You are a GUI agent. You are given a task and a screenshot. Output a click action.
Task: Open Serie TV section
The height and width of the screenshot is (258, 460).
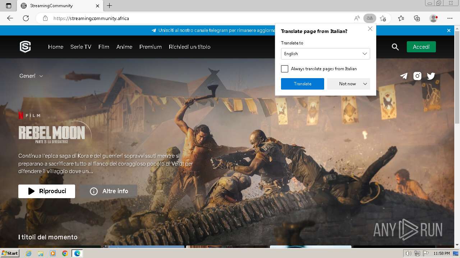tap(81, 47)
